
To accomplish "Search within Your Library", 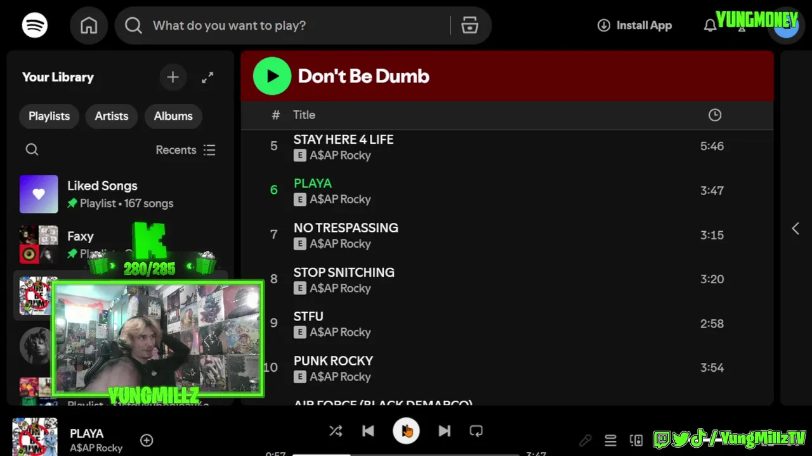I will (32, 150).
